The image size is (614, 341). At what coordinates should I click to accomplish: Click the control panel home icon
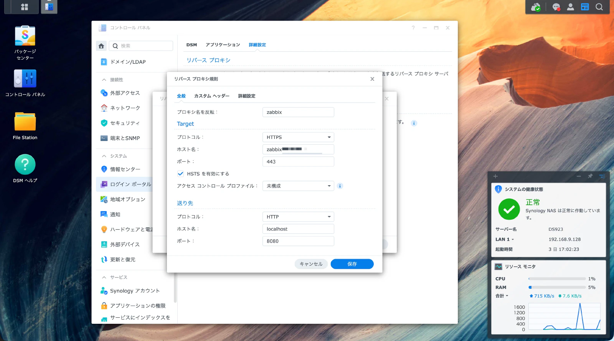(x=101, y=46)
